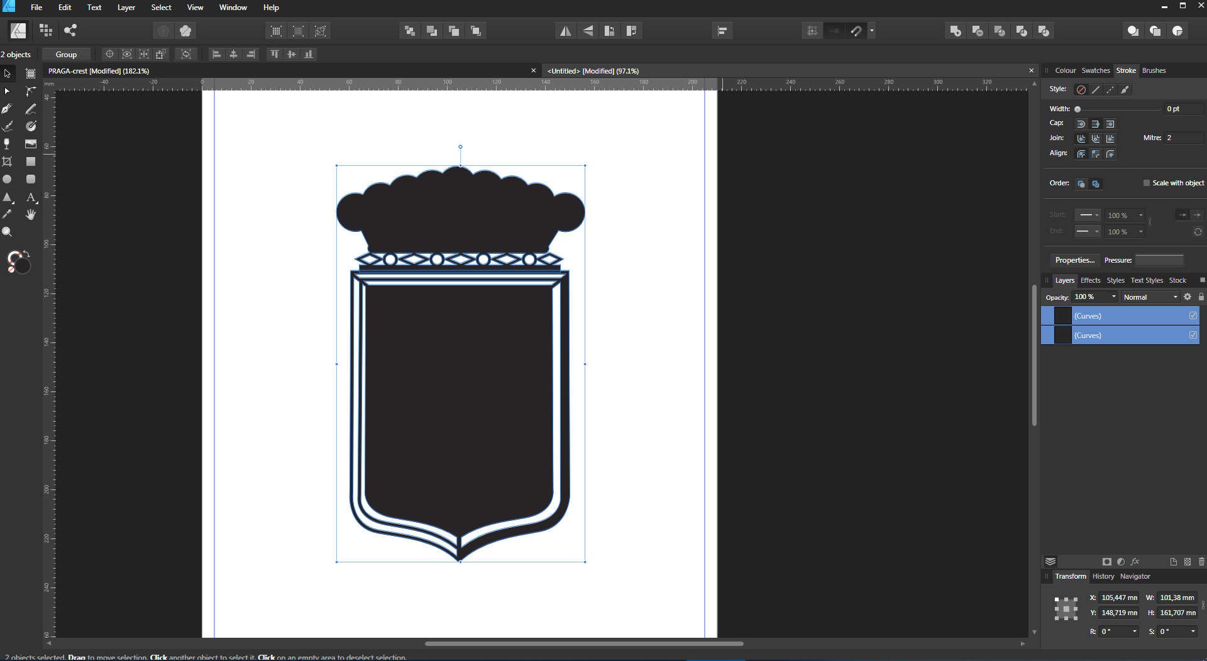The width and height of the screenshot is (1207, 661).
Task: Adjust the stroke Width slider handle
Action: 1077,109
